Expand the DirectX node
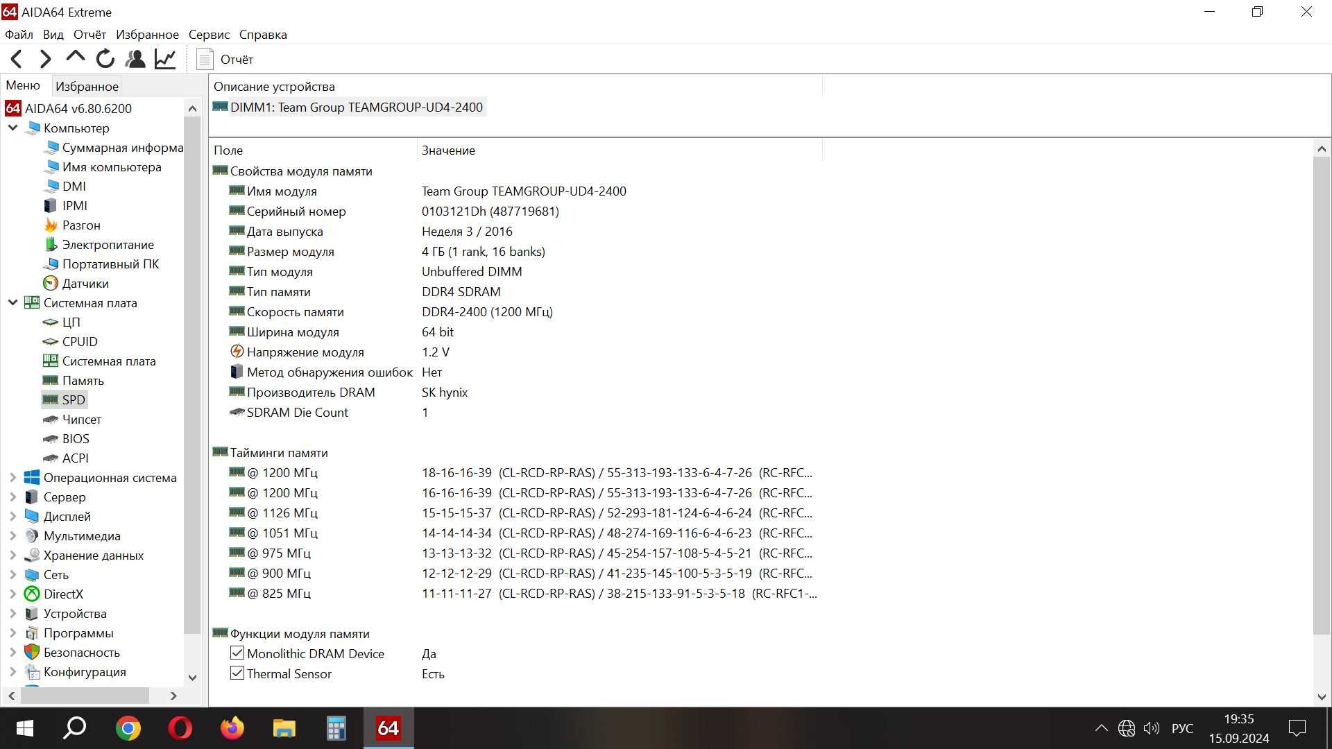Screen dimensions: 1332x749 tap(12, 594)
